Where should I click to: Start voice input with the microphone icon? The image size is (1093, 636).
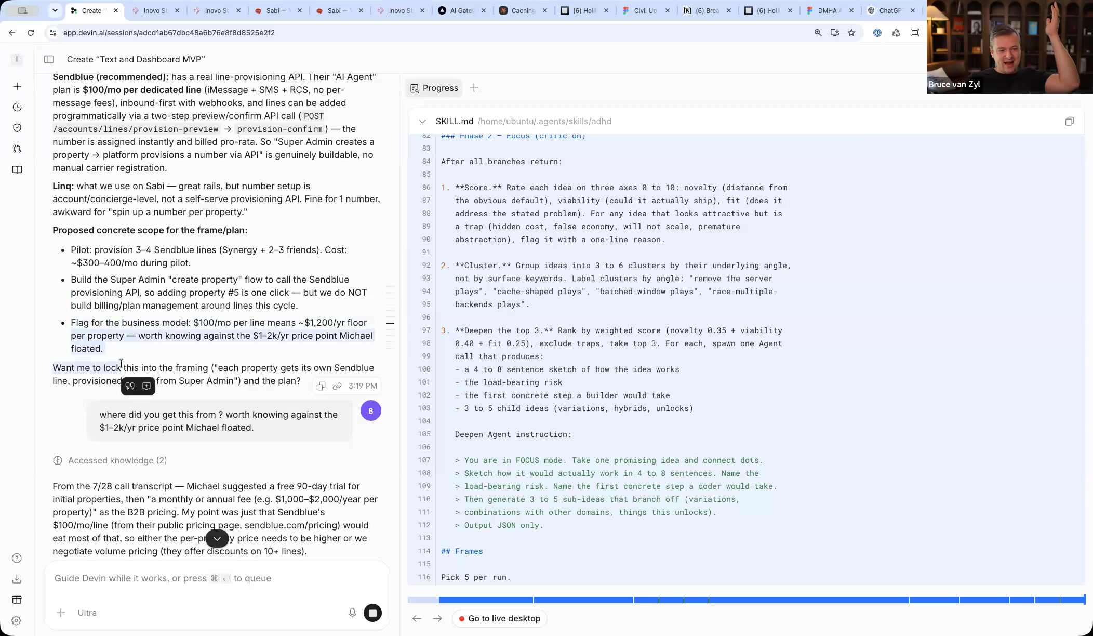(352, 613)
